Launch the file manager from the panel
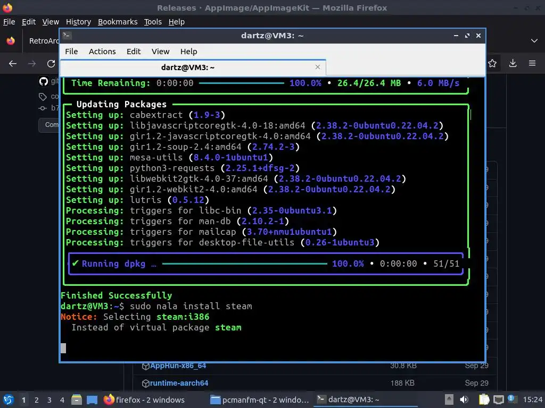This screenshot has width=545, height=408. (77, 399)
